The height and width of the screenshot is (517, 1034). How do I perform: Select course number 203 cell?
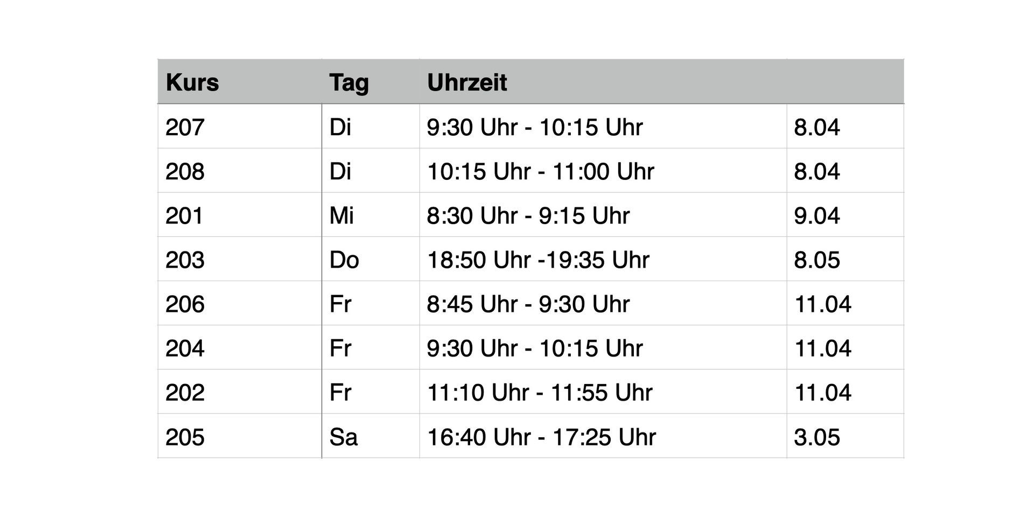point(240,259)
